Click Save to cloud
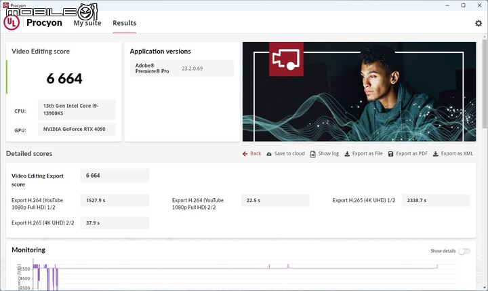488x291 pixels. click(289, 153)
